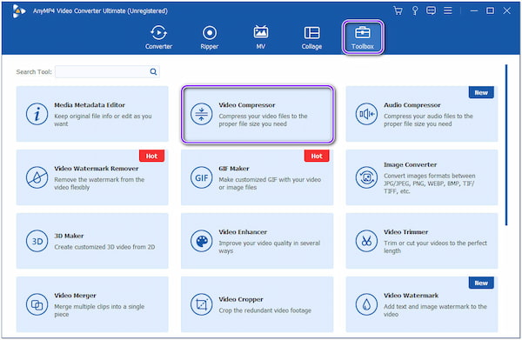This screenshot has height=340, width=522.
Task: Click "Convert images formats between" description
Action: [x=430, y=183]
